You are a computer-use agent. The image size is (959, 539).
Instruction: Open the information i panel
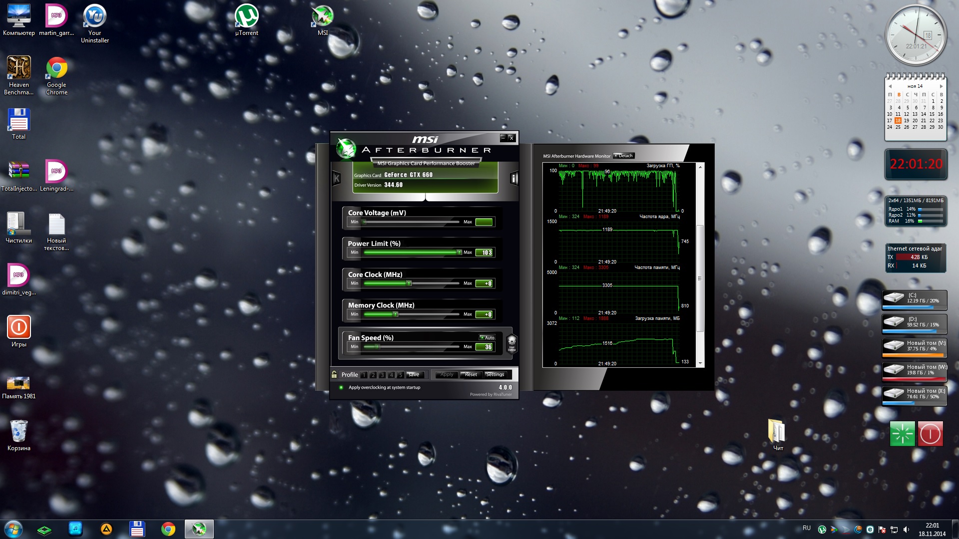[x=514, y=178]
